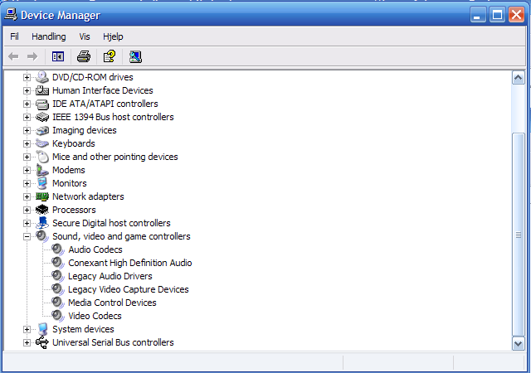The width and height of the screenshot is (531, 373).
Task: Expand Universal Serial Bus controllers node
Action: click(x=27, y=343)
